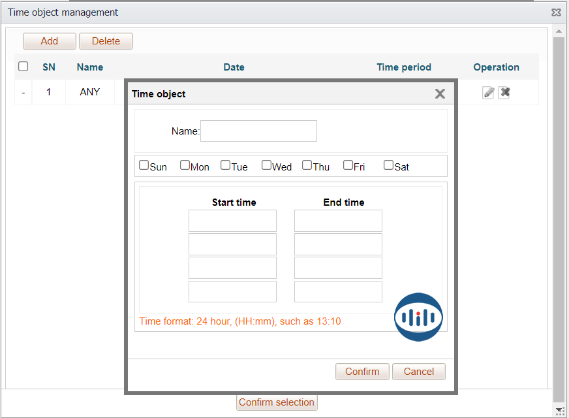The image size is (569, 418).
Task: Tick the select-all checkbox in table header
Action: (23, 67)
